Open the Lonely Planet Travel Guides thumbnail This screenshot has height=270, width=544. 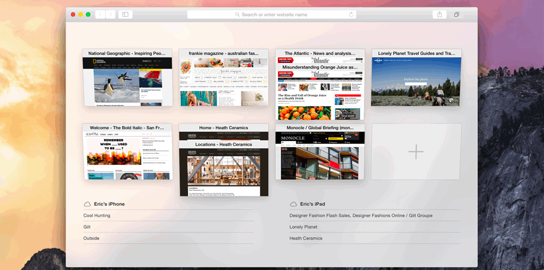417,77
